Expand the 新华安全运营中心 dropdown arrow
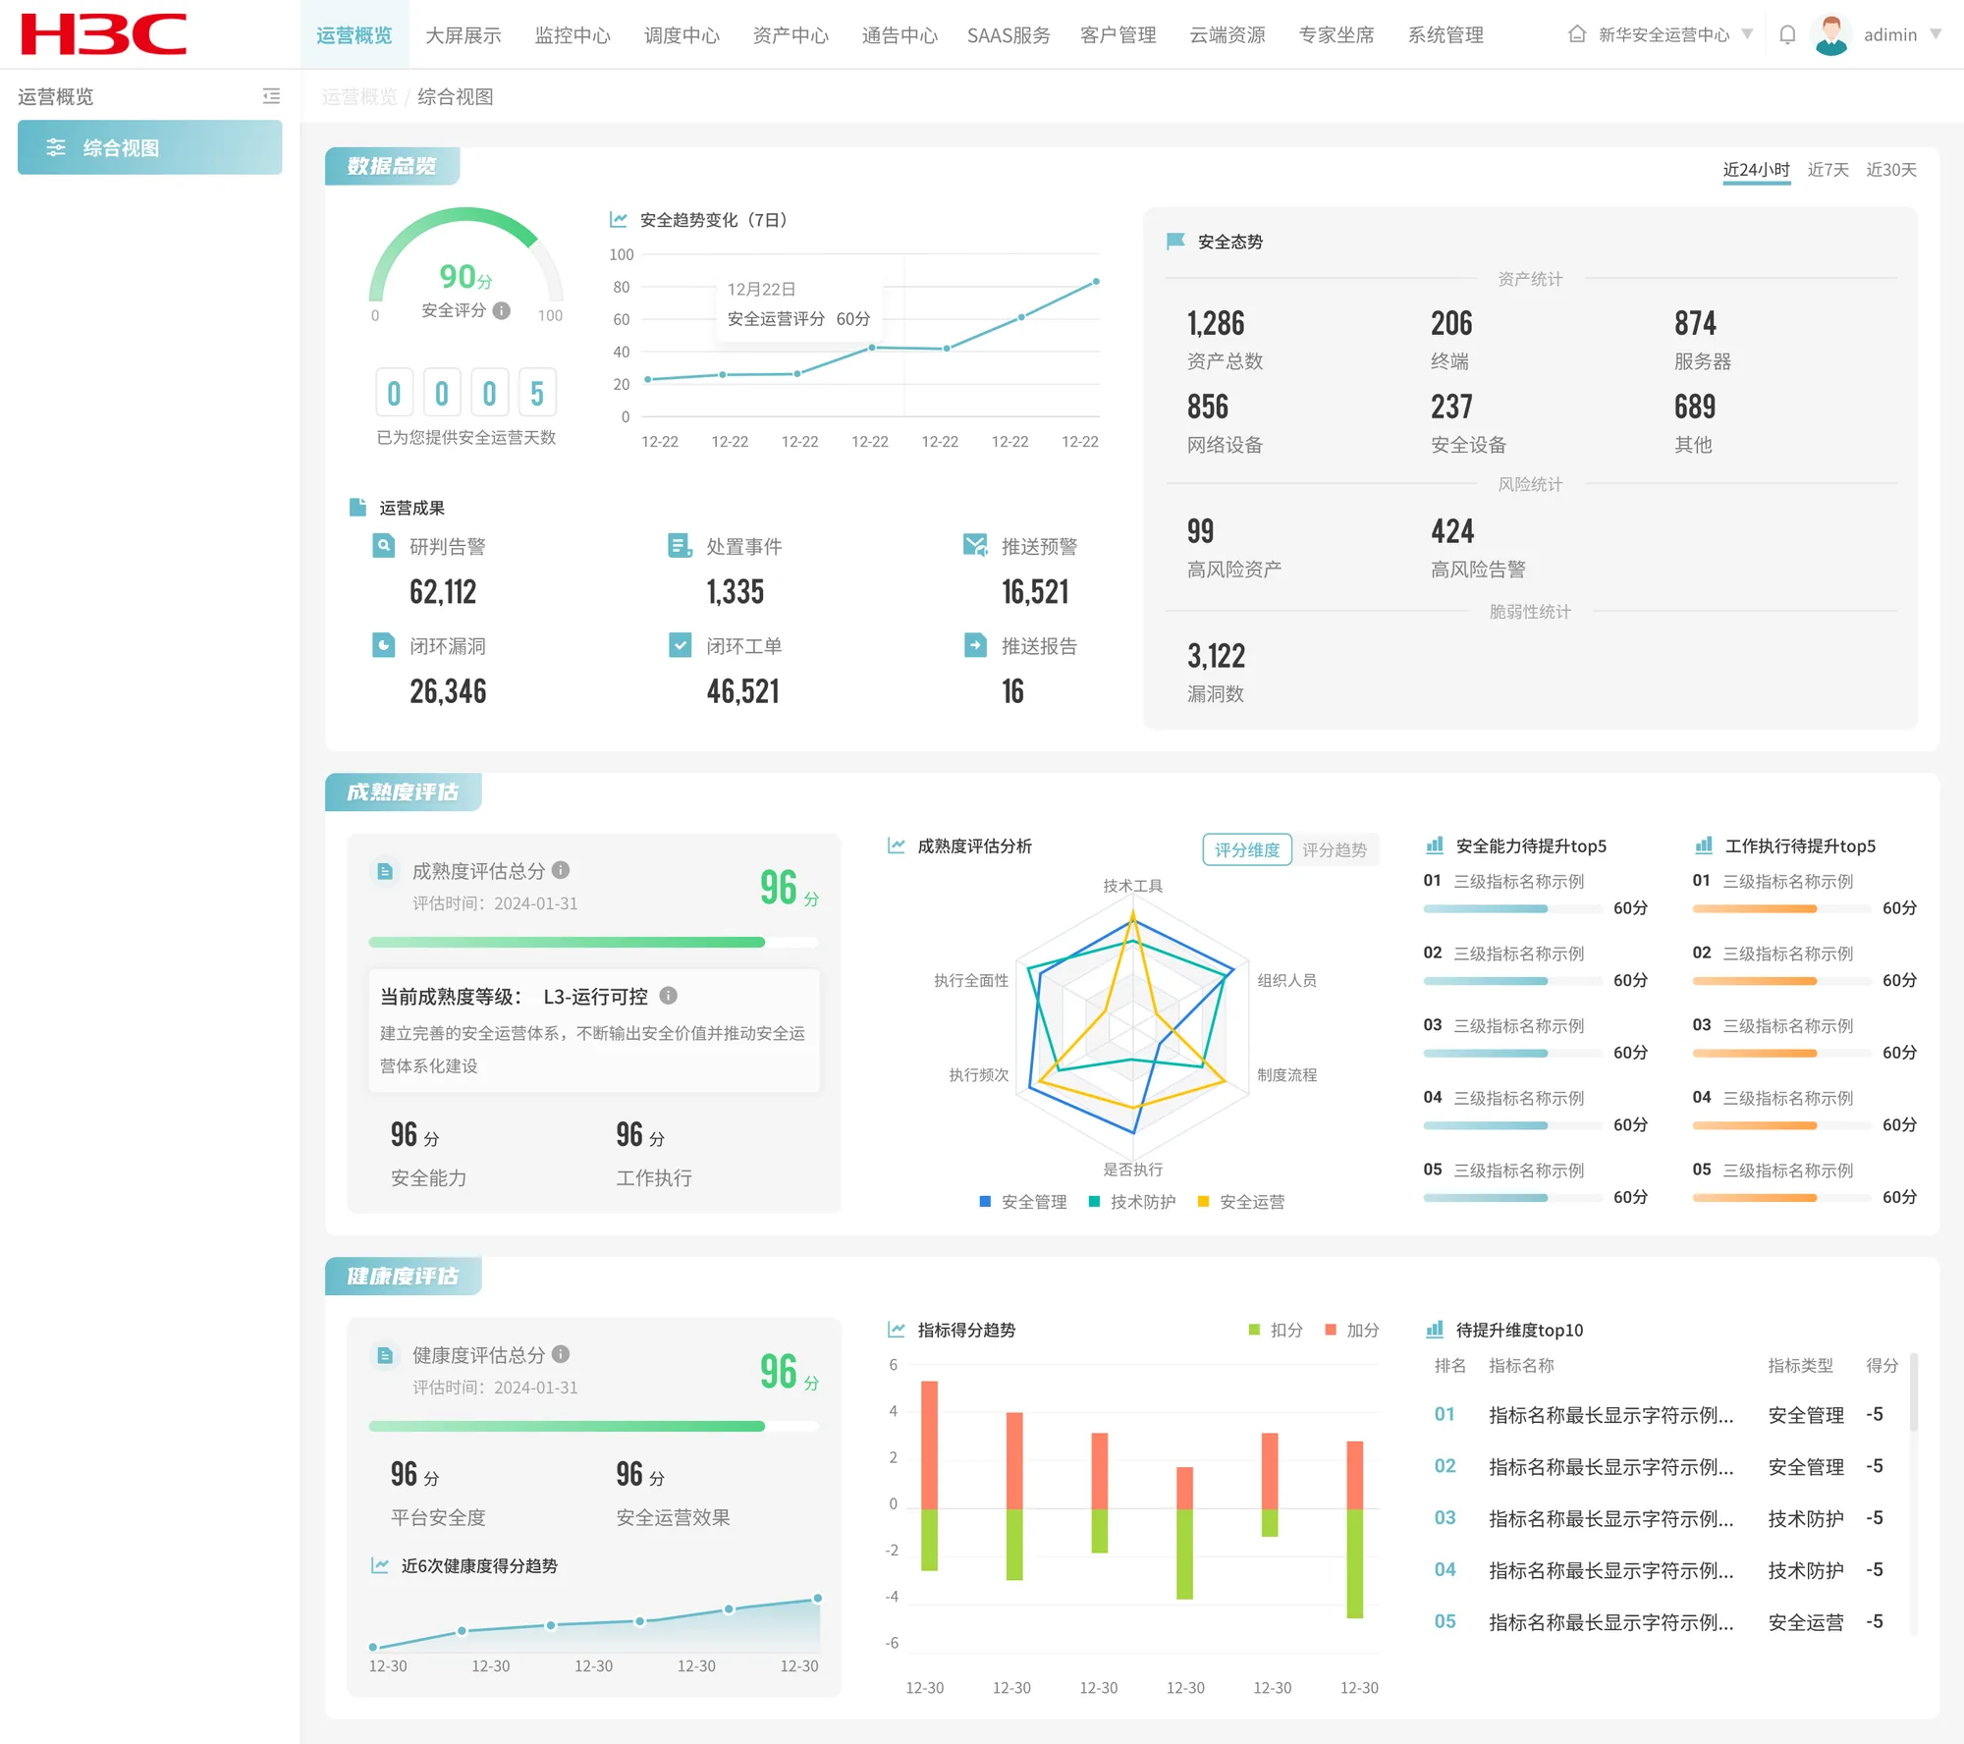The image size is (1964, 1744). click(x=1747, y=34)
